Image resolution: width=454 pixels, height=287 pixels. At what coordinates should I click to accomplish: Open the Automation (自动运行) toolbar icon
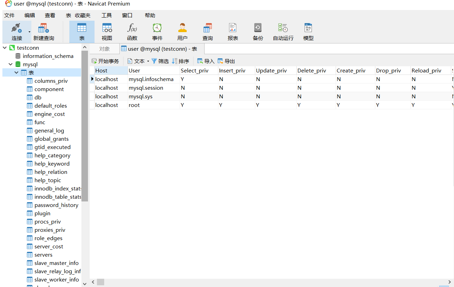point(283,28)
